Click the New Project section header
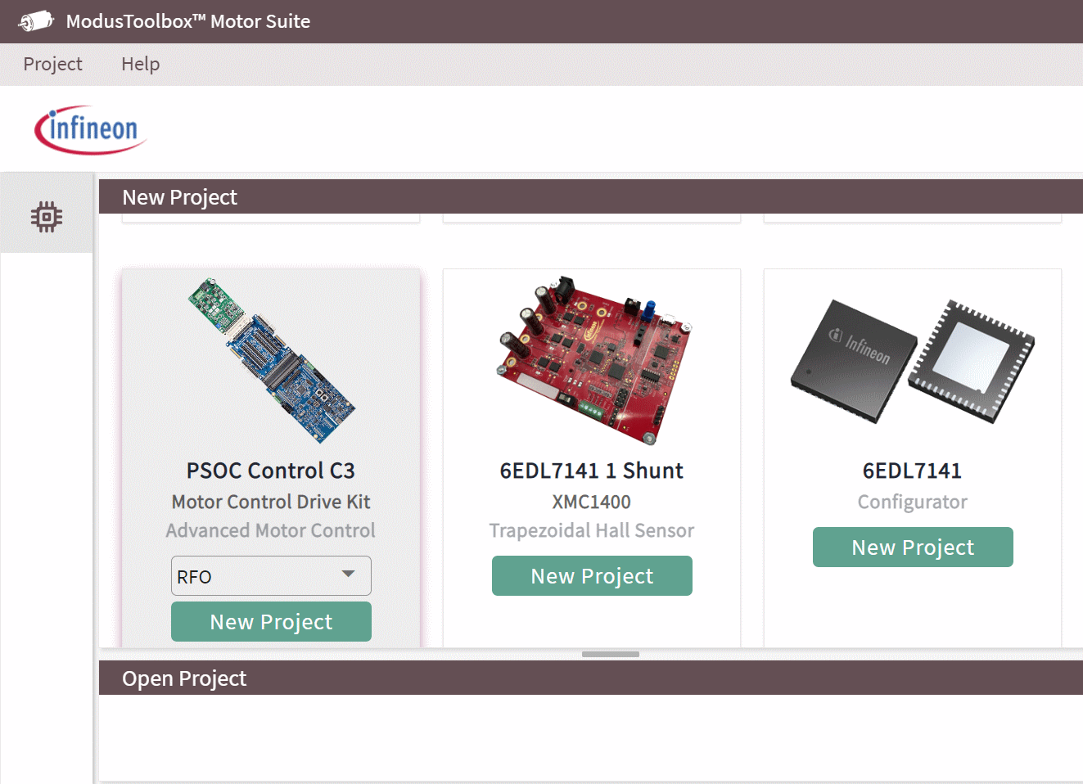 [x=591, y=196]
